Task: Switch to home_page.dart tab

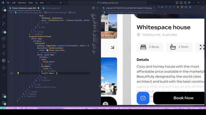Action: coord(51,8)
